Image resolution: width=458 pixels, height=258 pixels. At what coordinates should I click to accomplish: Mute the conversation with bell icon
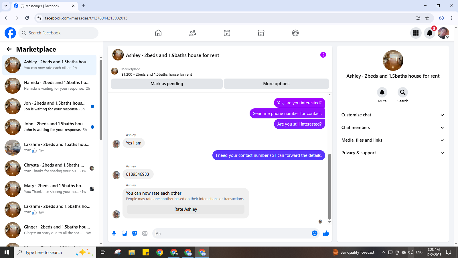click(382, 92)
